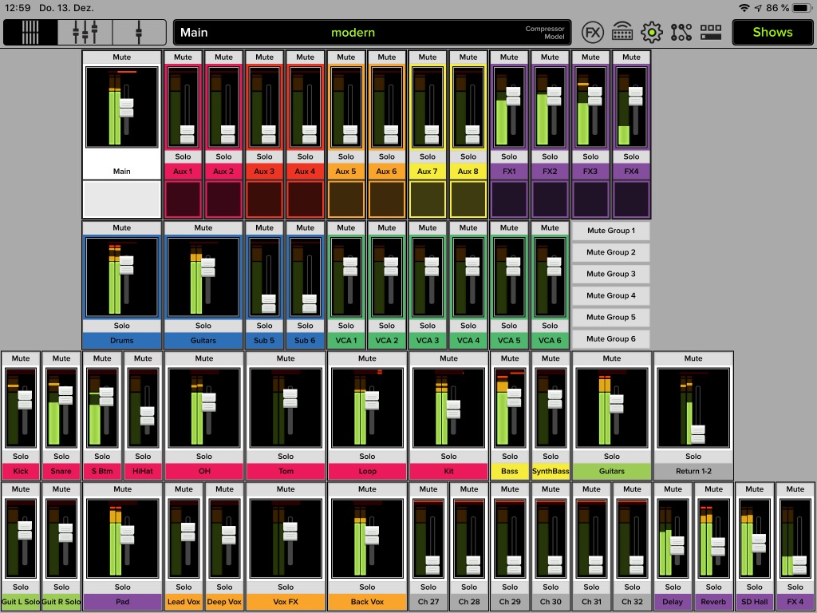
Task: Mute the Kick channel
Action: tap(20, 358)
